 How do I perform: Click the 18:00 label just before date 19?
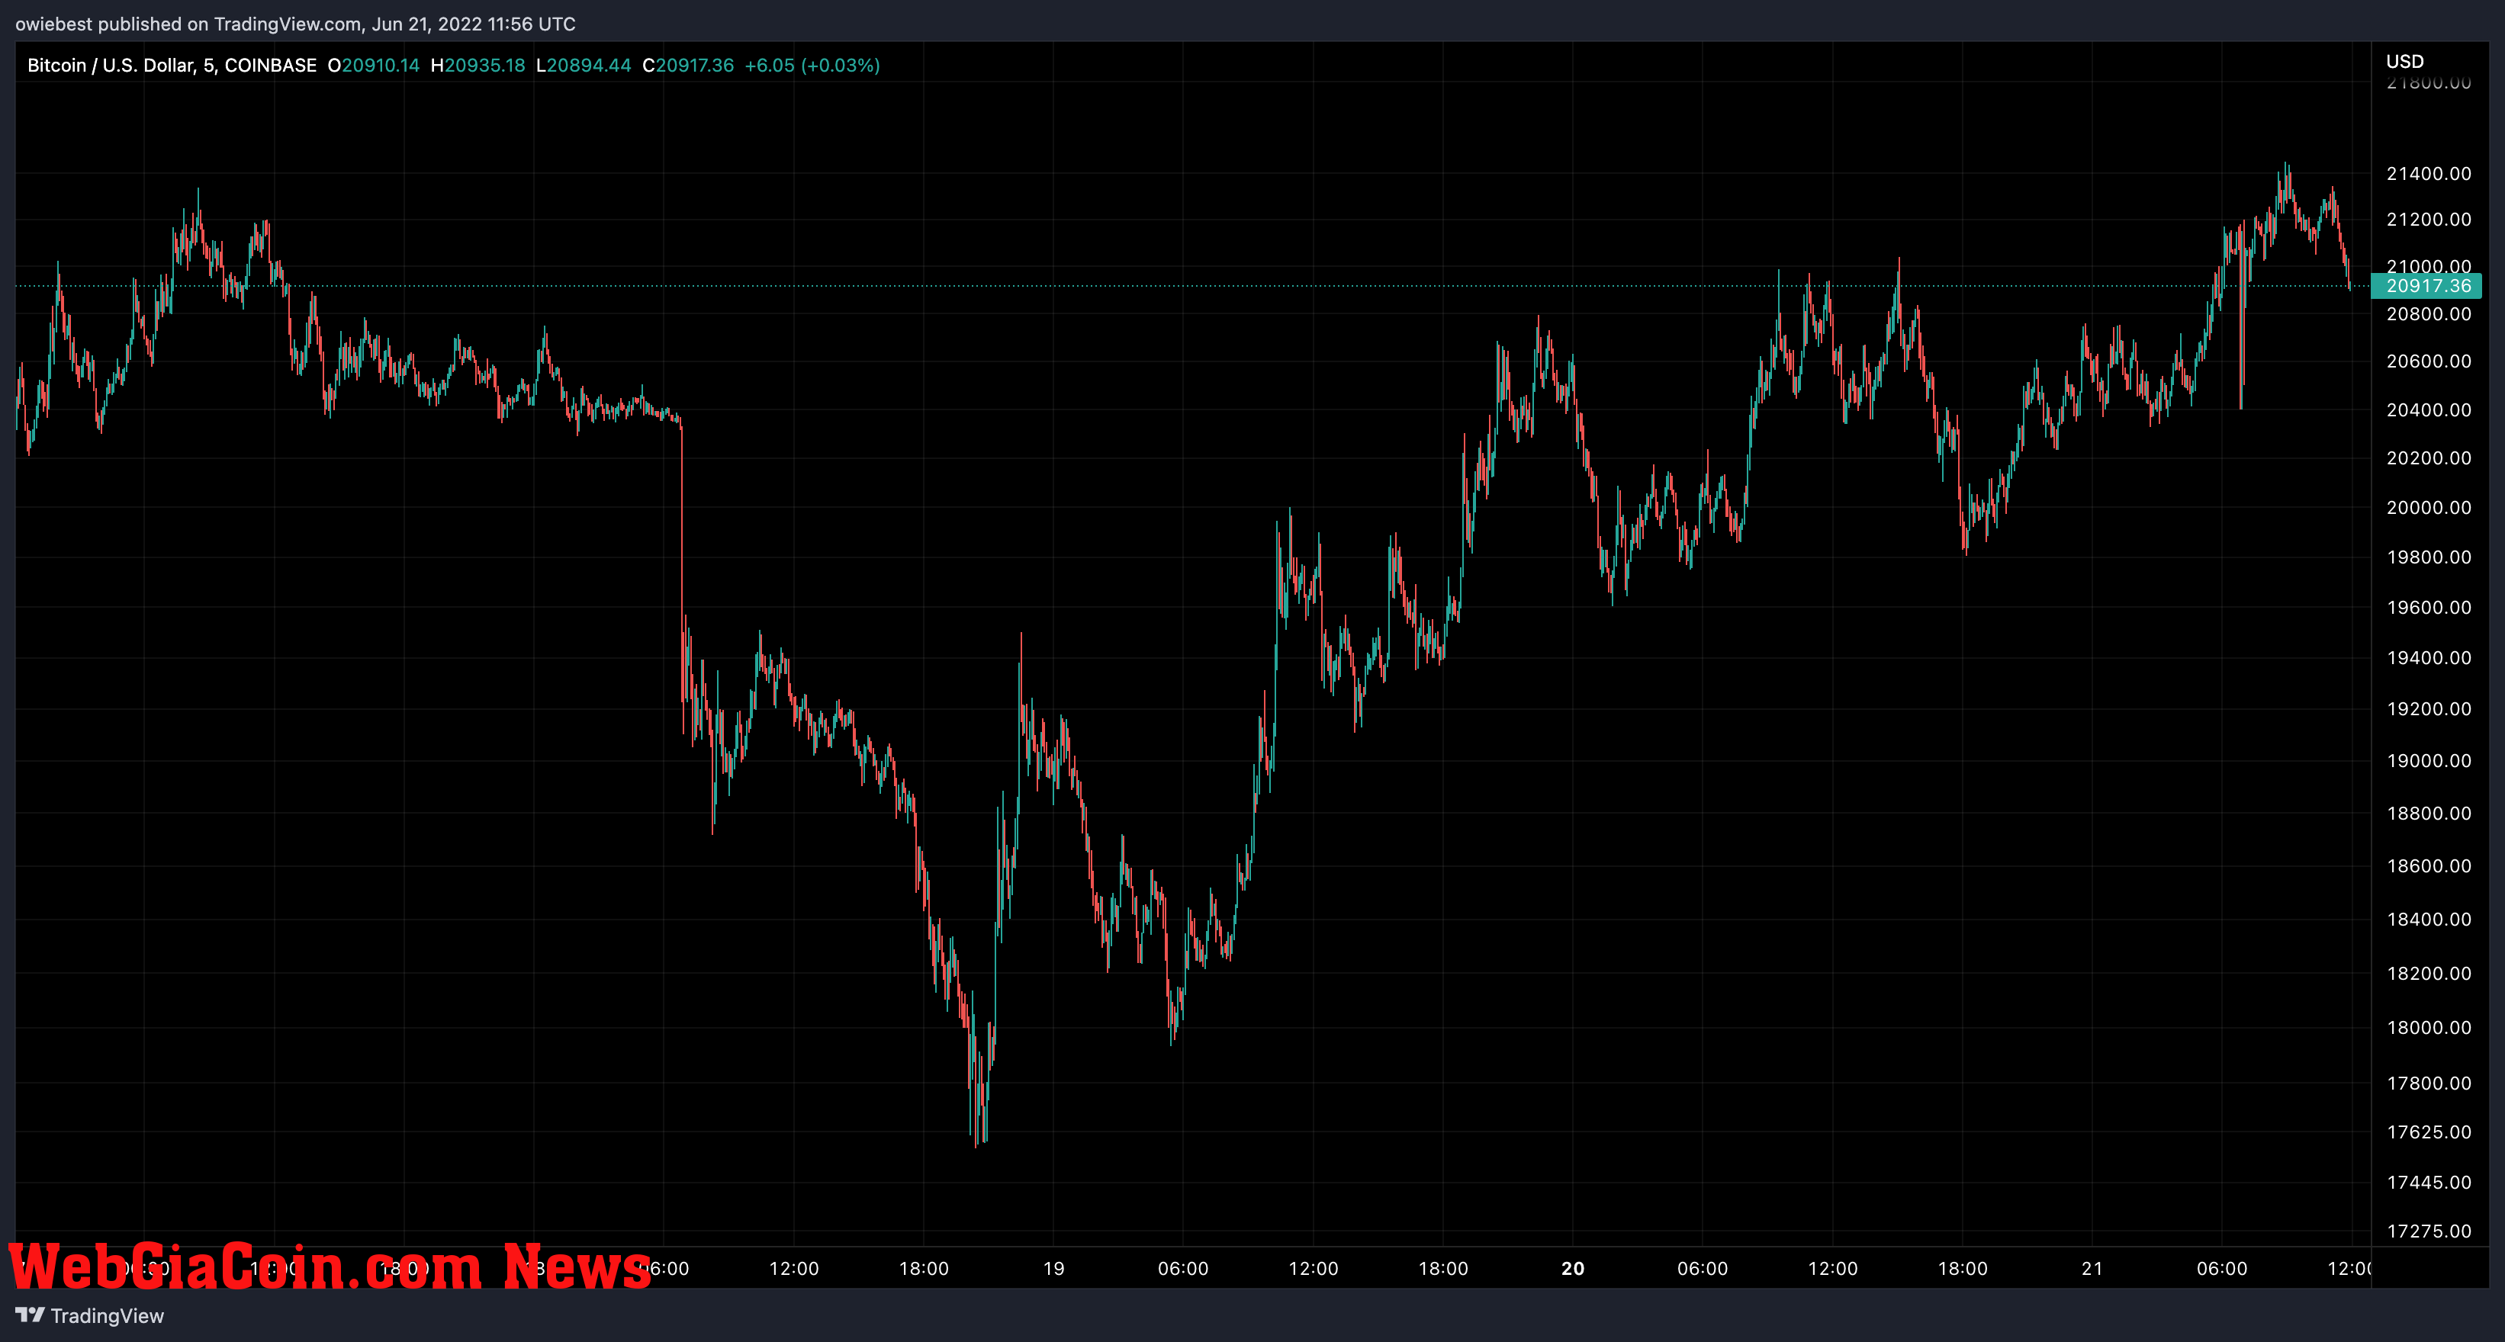[x=924, y=1269]
